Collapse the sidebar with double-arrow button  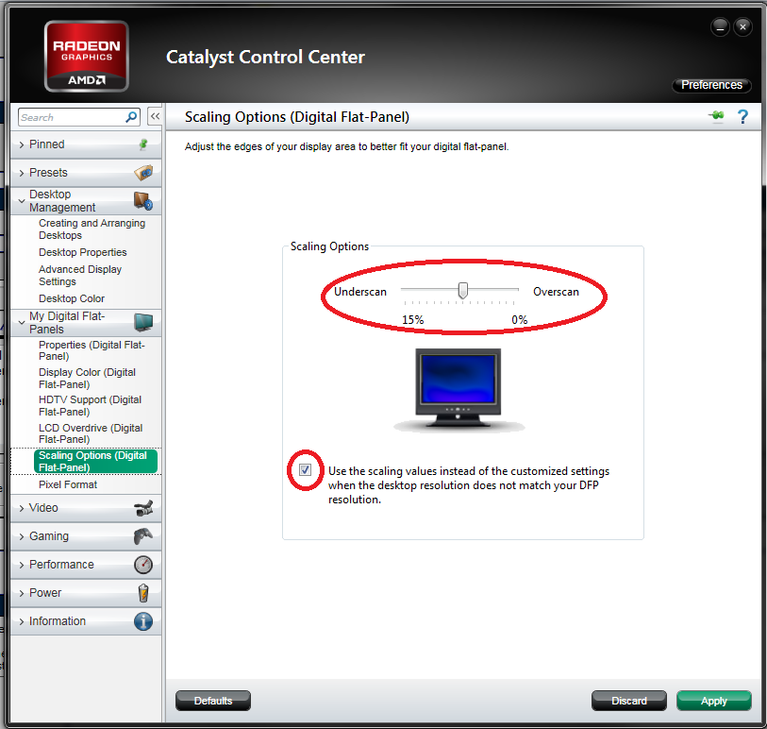pyautogui.click(x=155, y=116)
